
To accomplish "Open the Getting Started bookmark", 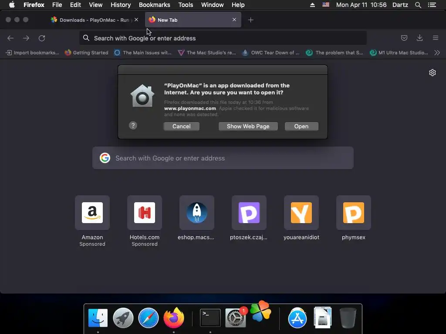I will (x=87, y=53).
